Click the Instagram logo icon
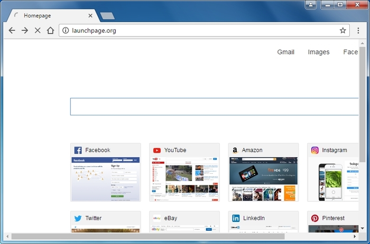Viewport: 370px width, 244px height. click(x=315, y=150)
